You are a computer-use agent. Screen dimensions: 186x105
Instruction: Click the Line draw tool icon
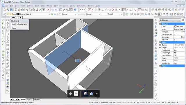pyautogui.click(x=3, y=20)
